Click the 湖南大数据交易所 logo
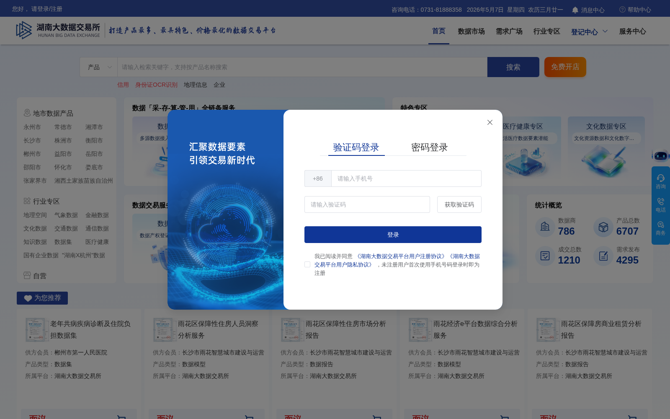Image resolution: width=670 pixels, height=419 pixels. point(58,31)
